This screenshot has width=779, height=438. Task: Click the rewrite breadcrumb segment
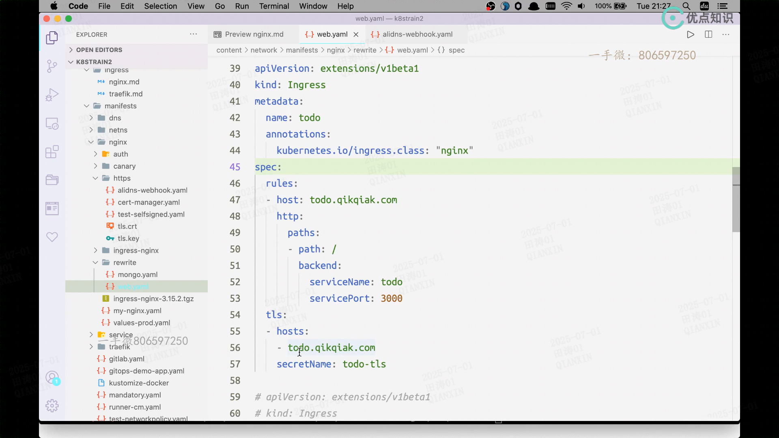tap(365, 50)
